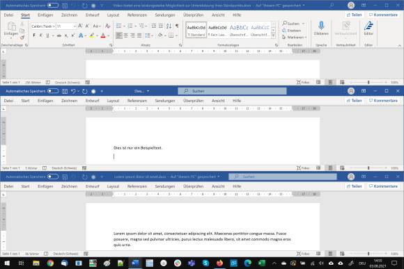Click the redo icon in the bottom window title bar
Viewport: 404px width, 269px height.
pos(84,177)
